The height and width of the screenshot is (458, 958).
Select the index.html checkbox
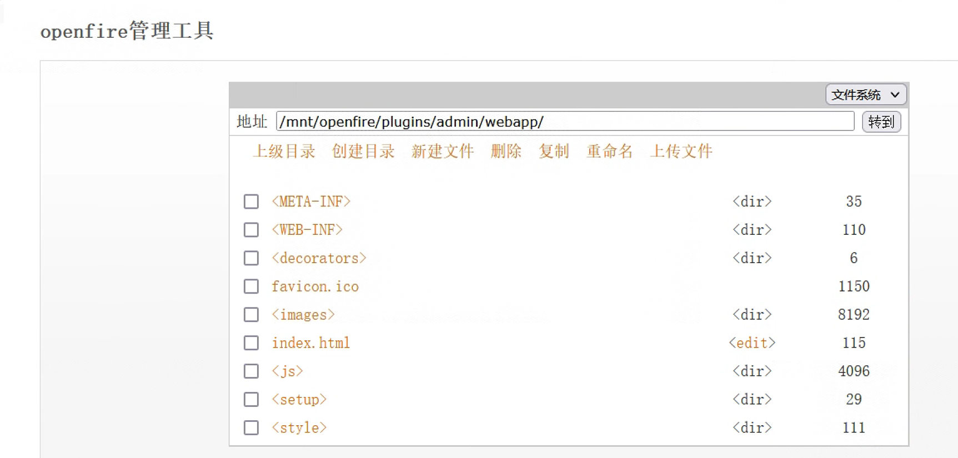(251, 343)
